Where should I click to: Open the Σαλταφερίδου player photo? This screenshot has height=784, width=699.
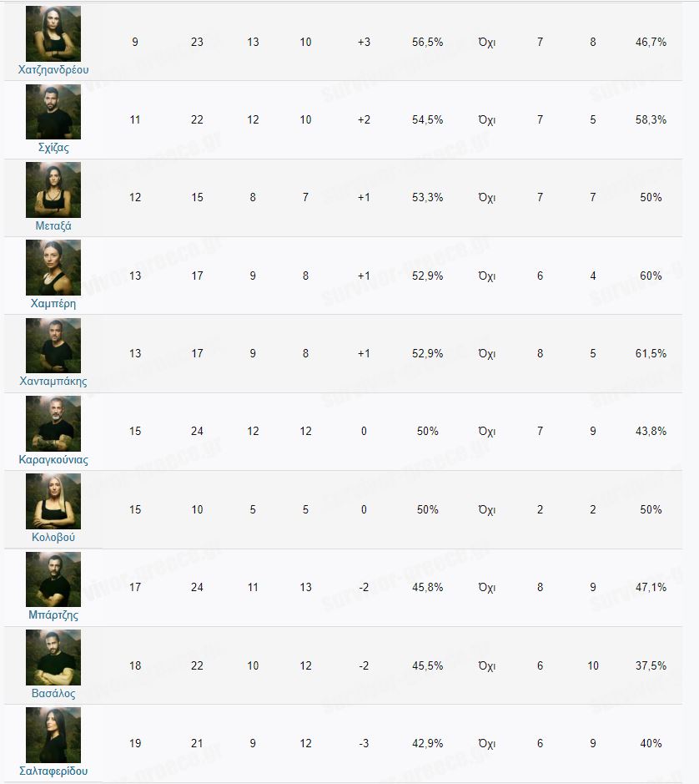click(x=53, y=736)
